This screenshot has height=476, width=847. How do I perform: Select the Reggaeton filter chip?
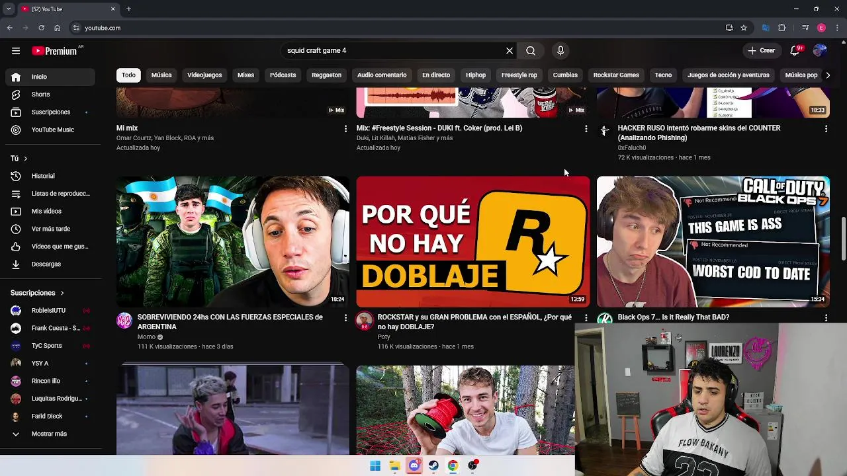click(326, 75)
